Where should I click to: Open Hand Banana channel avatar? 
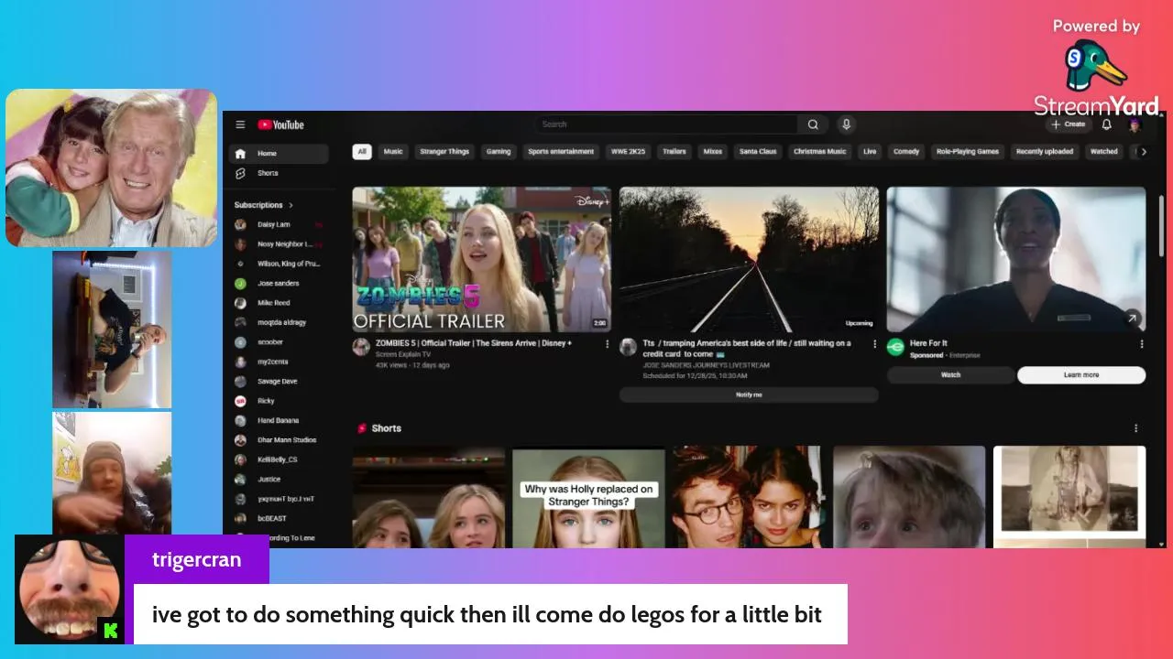240,421
